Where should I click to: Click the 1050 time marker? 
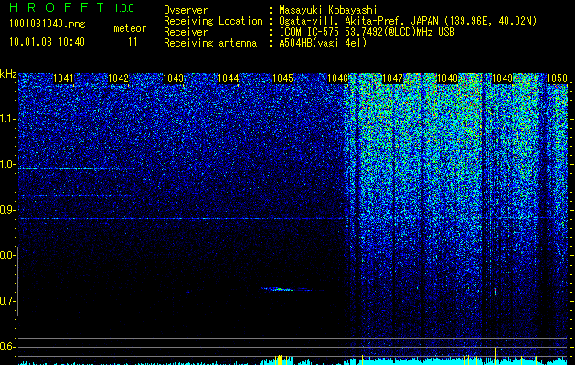(x=557, y=78)
